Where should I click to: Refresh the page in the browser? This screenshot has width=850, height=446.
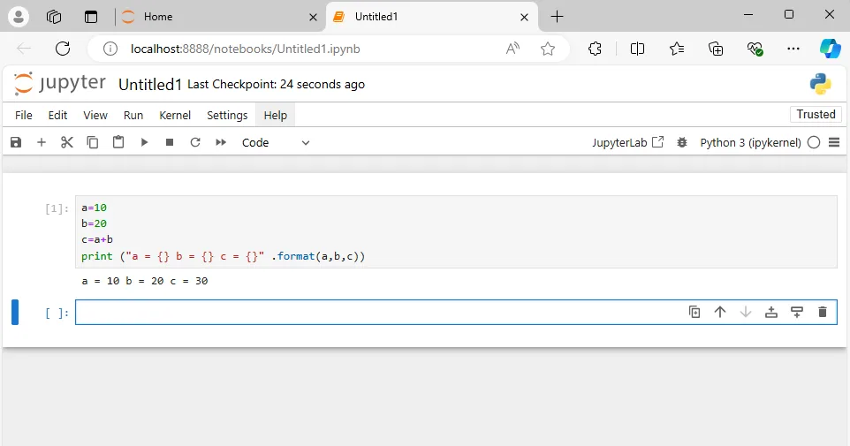coord(63,49)
